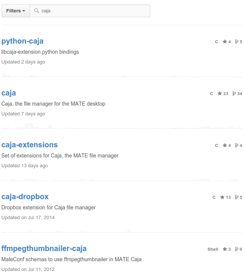Click the fork icon for python-caja
This screenshot has height=277, width=245.
coord(237,41)
